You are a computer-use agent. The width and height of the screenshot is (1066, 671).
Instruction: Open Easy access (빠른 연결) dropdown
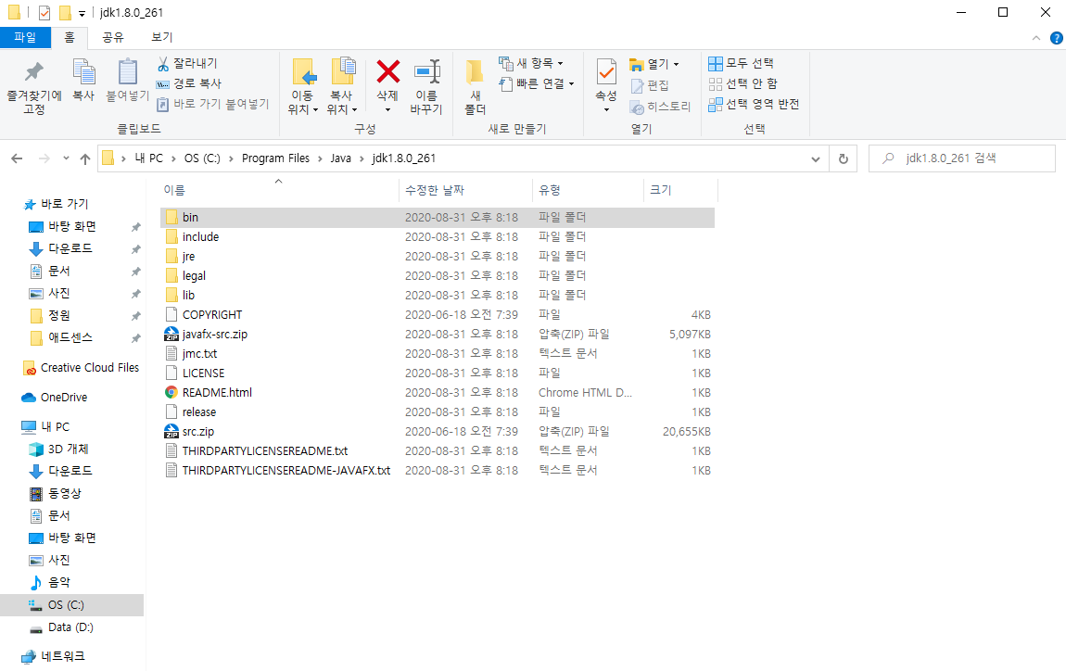[x=537, y=83]
